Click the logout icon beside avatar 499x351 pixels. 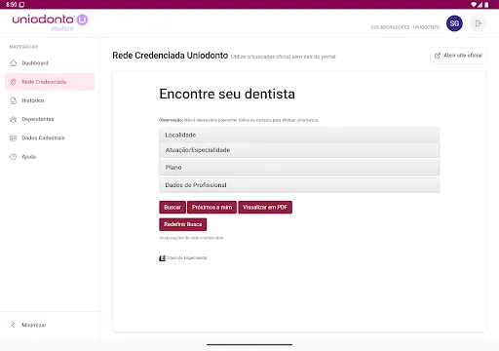click(x=478, y=23)
